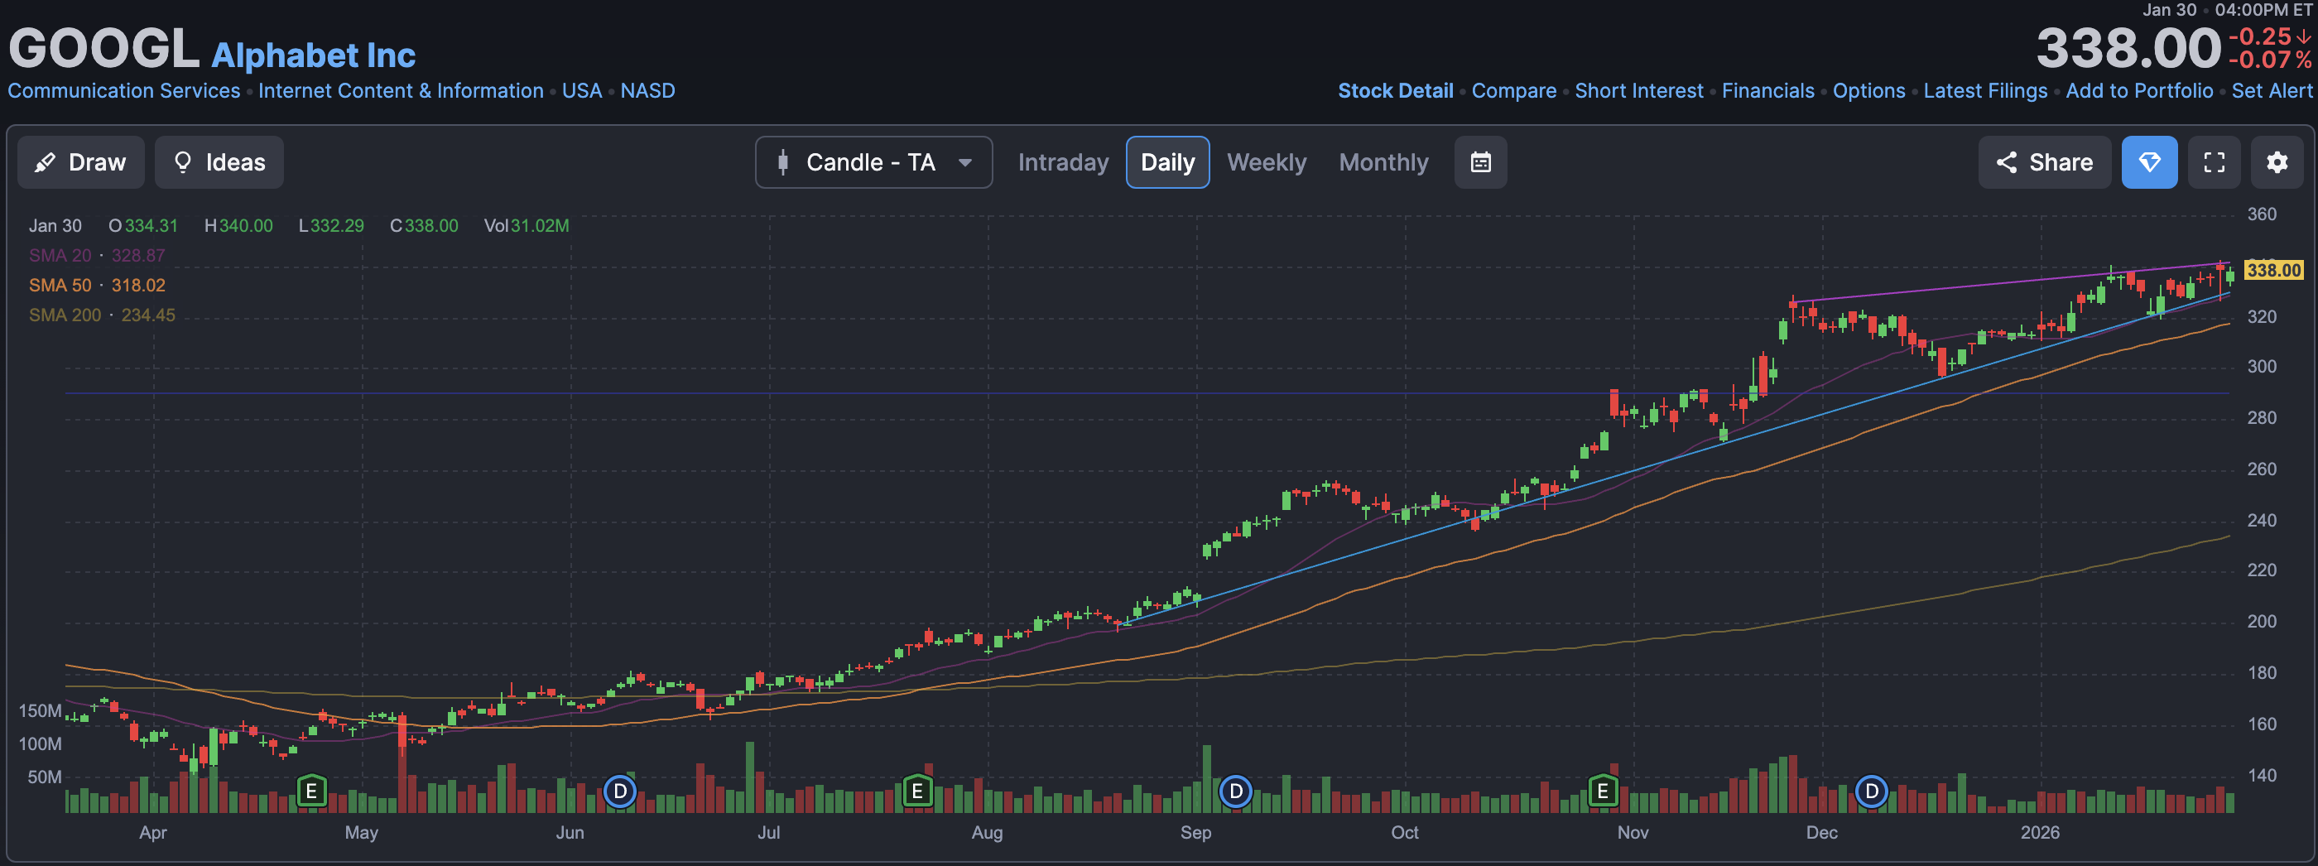Open the Stock Detail link
Viewport: 2318px width, 866px height.
(1395, 91)
